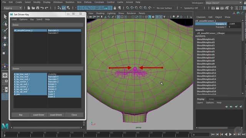Screen dimensions: 246x138
Task: Activate the Move tool in toolbox
Action: click(5, 38)
